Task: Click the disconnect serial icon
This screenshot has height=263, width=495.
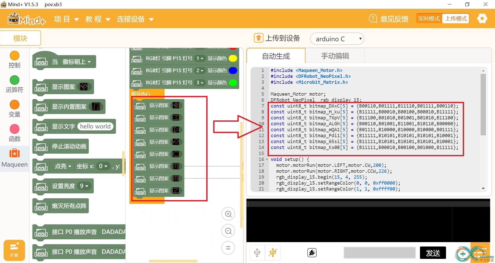Action: click(273, 253)
